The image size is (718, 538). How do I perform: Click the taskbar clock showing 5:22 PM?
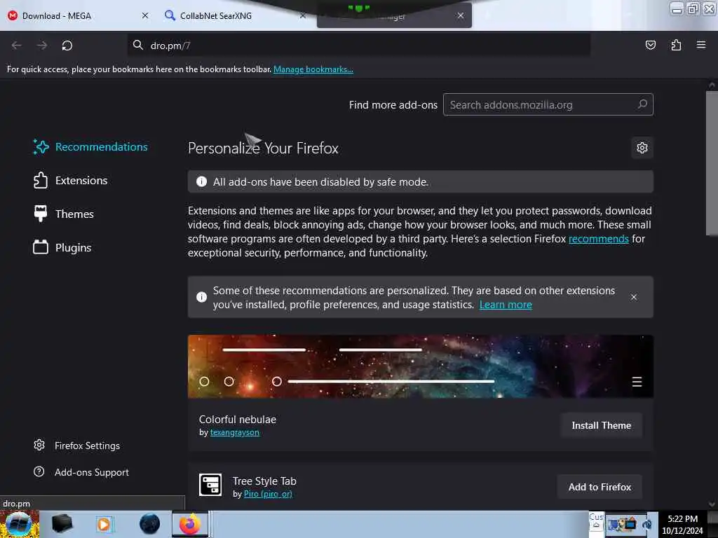(682, 524)
